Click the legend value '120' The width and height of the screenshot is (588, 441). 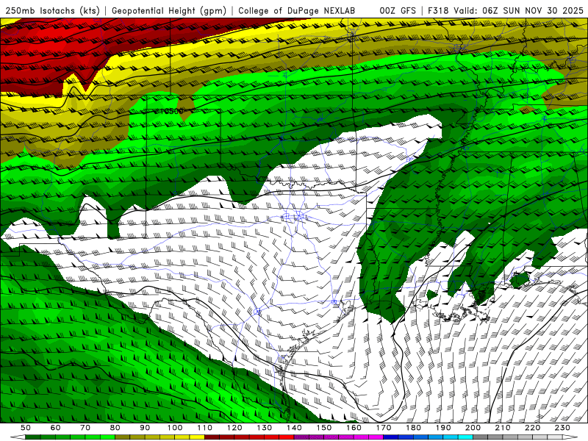pyautogui.click(x=234, y=428)
